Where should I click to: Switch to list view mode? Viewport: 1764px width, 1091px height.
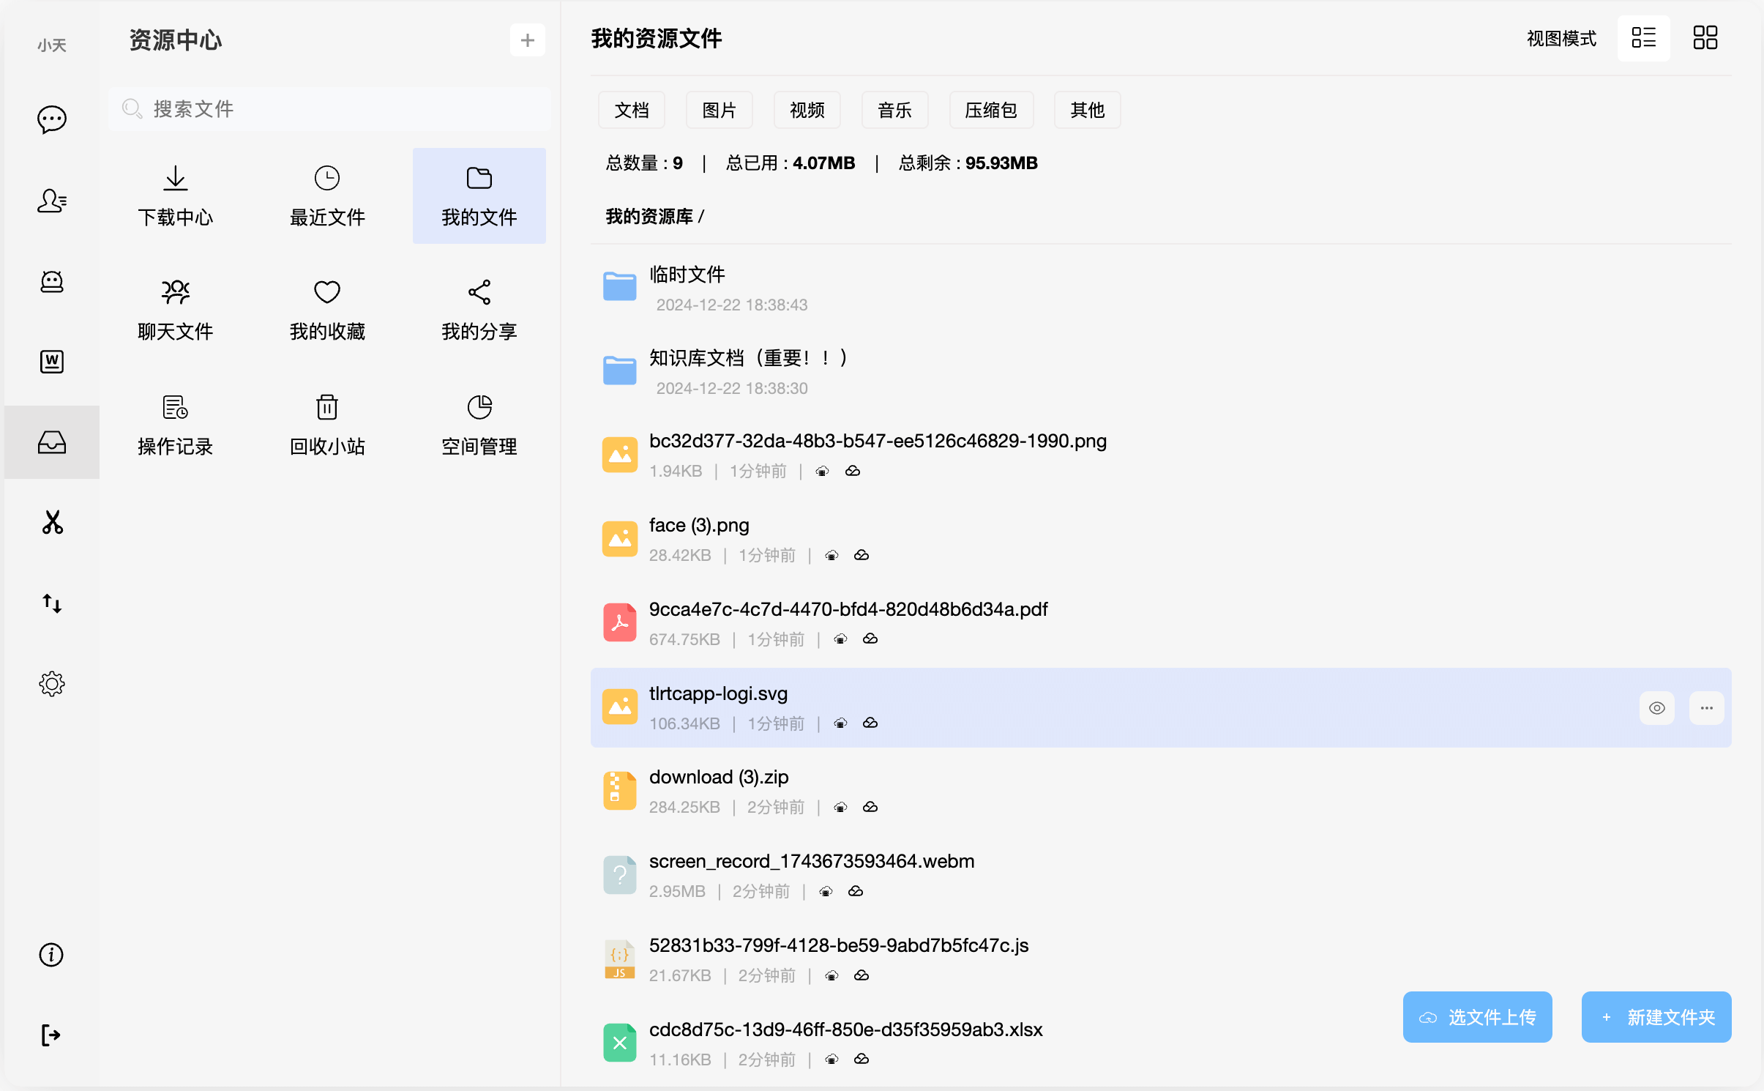point(1643,38)
